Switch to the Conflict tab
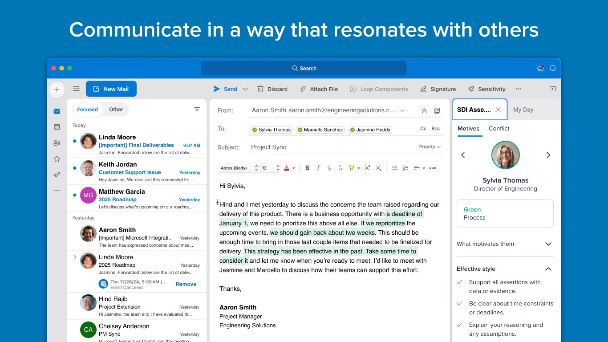Image resolution: width=608 pixels, height=342 pixels. click(x=499, y=129)
